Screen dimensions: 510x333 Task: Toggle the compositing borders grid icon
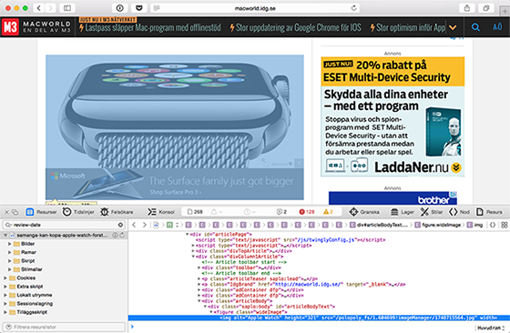click(505, 225)
